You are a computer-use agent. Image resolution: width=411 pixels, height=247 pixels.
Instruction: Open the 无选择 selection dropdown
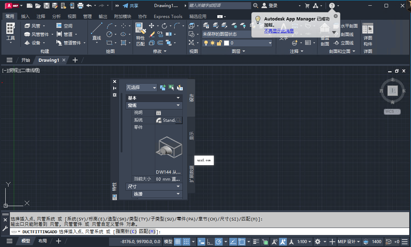(x=141, y=87)
